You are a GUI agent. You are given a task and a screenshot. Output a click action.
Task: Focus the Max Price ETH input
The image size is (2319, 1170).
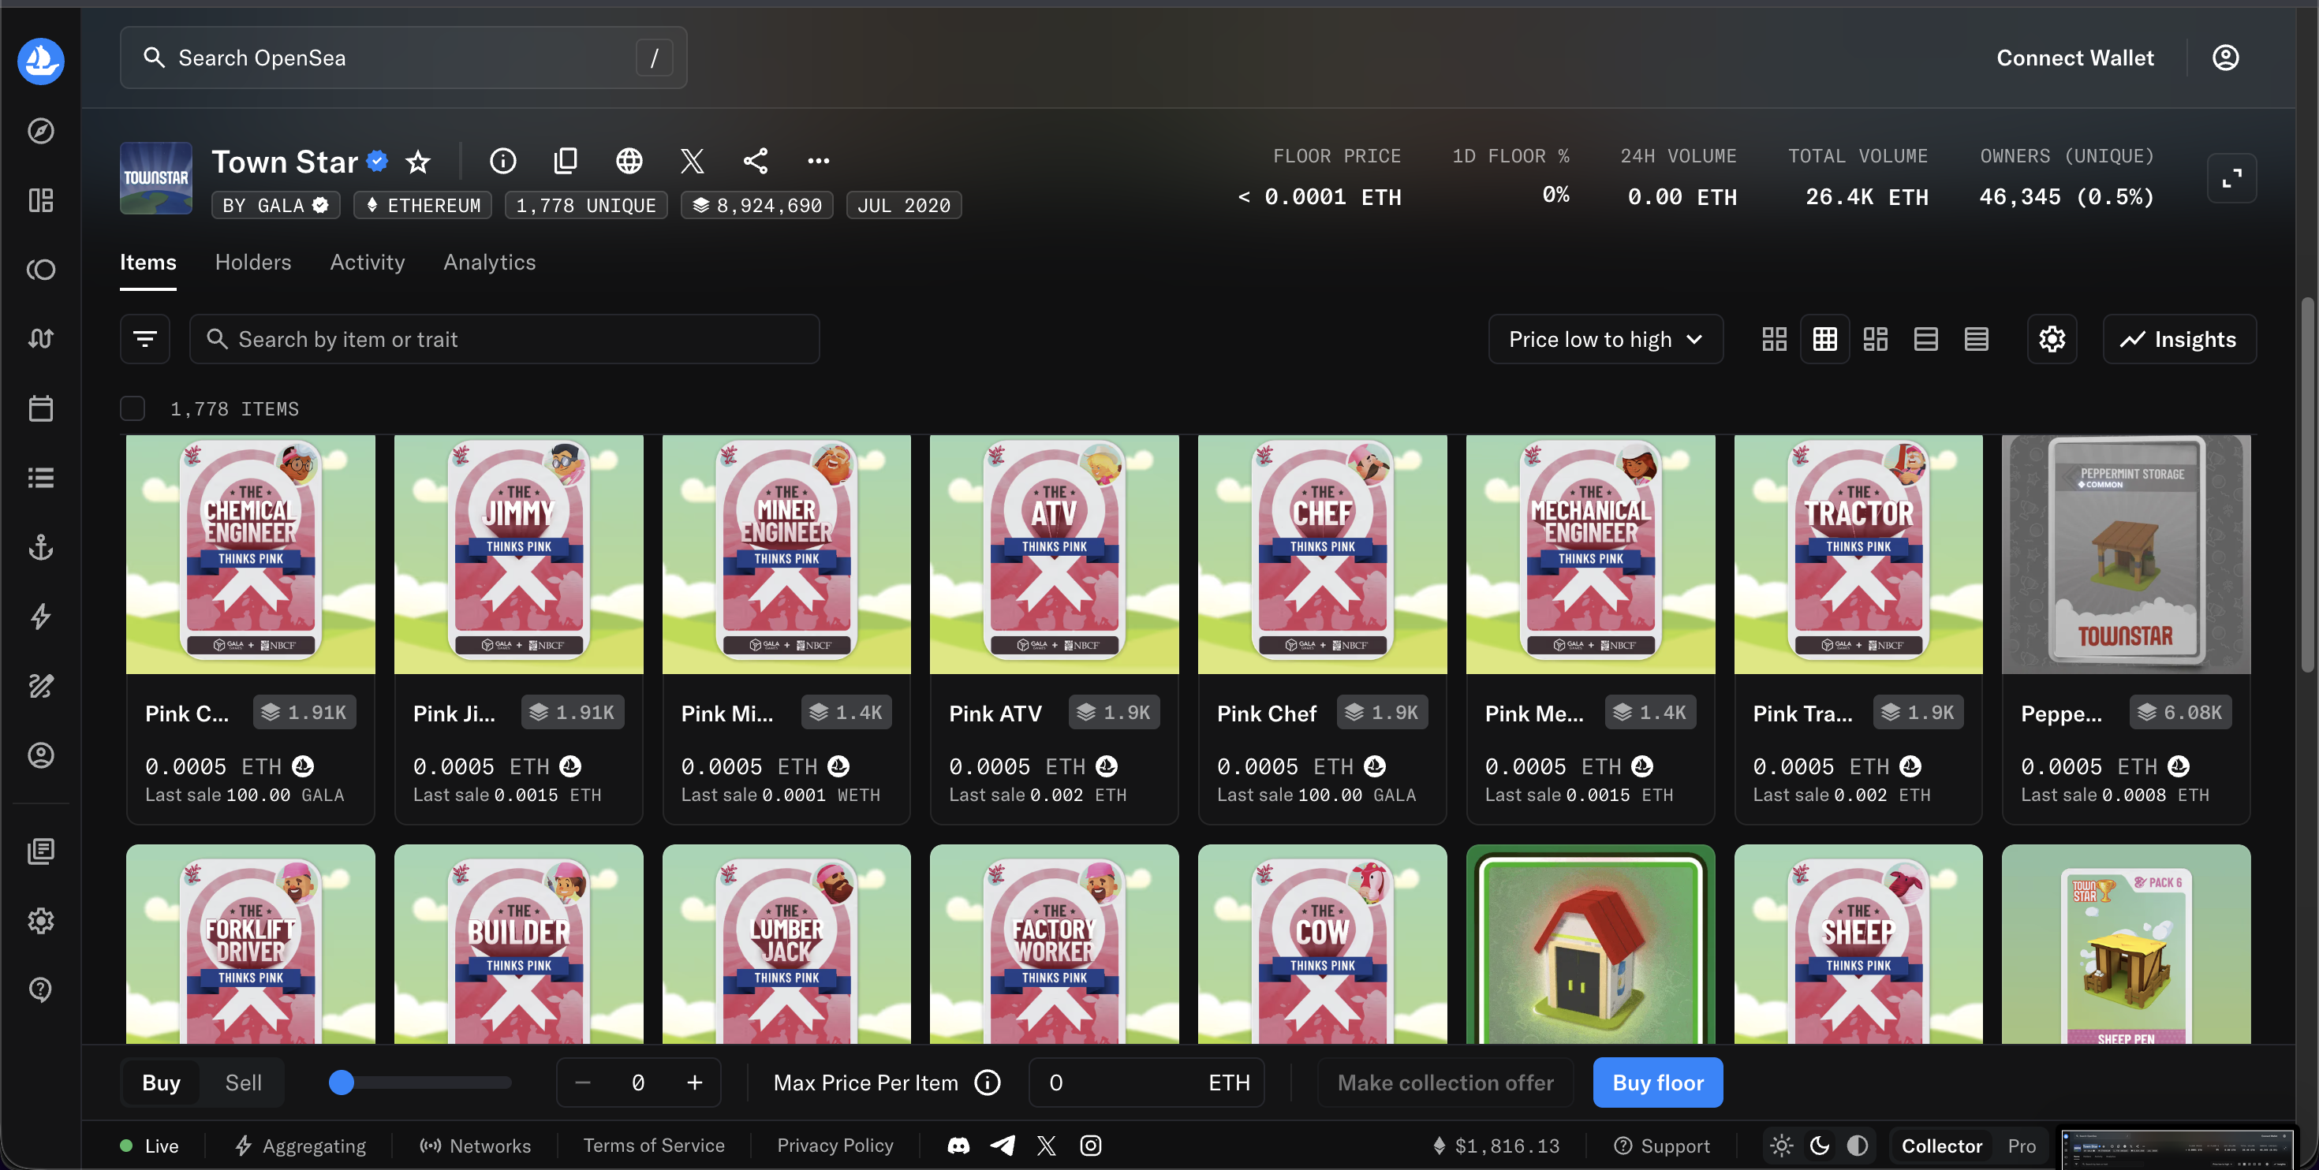(x=1146, y=1082)
